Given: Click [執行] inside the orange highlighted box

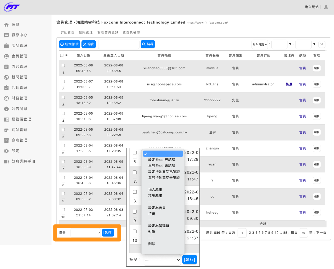Looking at the screenshot, I should pyautogui.click(x=108, y=233).
